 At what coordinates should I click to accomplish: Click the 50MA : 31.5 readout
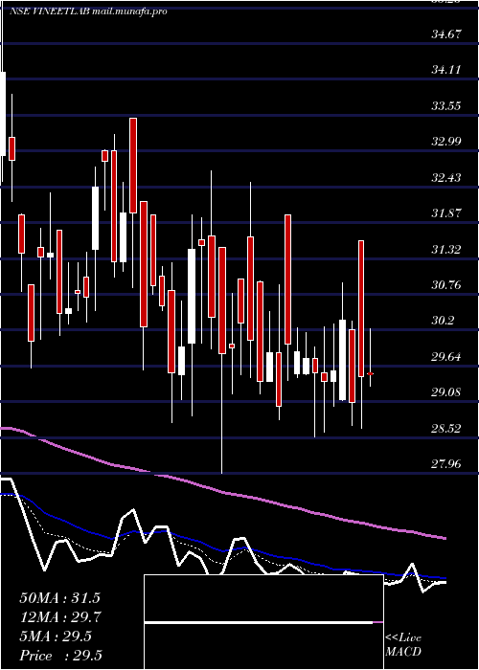59,598
